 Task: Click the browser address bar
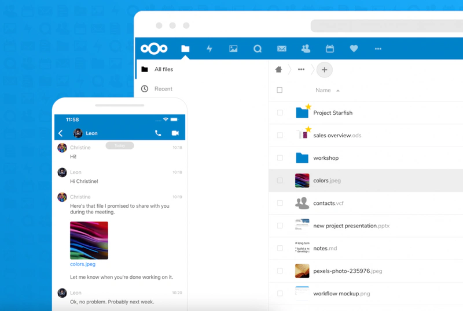click(387, 26)
